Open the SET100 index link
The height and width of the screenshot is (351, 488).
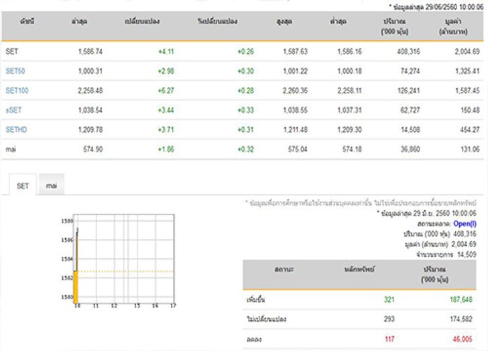point(17,90)
